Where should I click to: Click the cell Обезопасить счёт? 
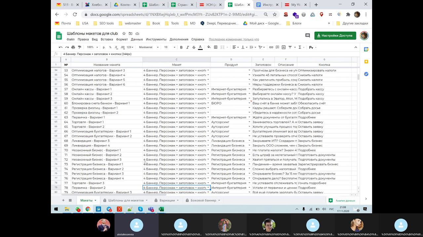tap(324, 103)
